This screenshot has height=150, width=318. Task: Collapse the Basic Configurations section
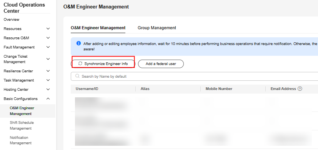[48, 98]
